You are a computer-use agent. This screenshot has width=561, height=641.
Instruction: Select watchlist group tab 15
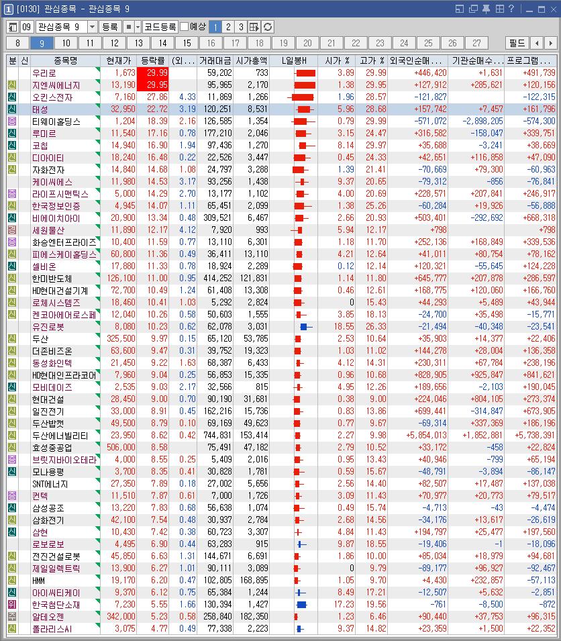pos(187,43)
